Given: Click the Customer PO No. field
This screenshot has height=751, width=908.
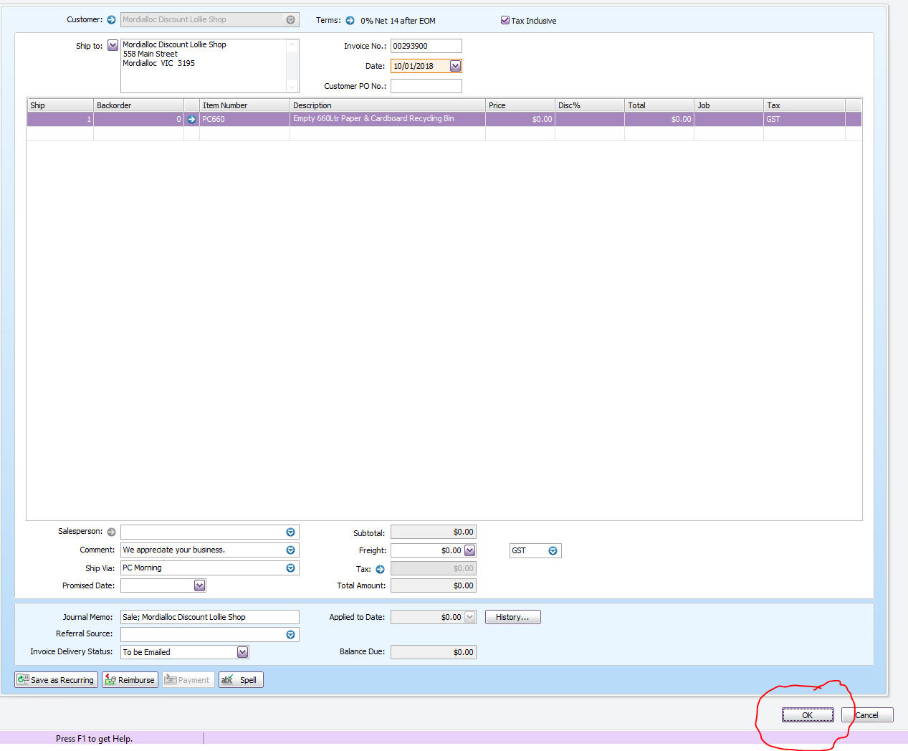Looking at the screenshot, I should pyautogui.click(x=426, y=86).
